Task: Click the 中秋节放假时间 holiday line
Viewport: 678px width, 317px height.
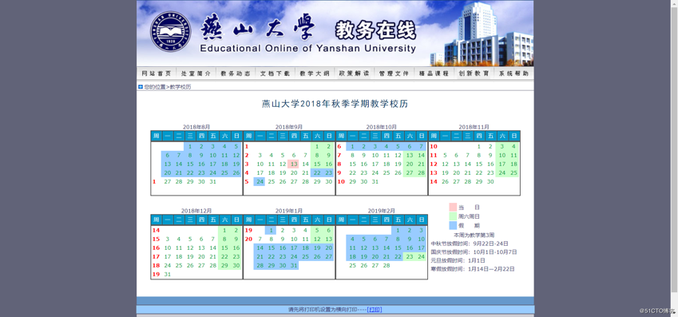Action: pyautogui.click(x=470, y=244)
